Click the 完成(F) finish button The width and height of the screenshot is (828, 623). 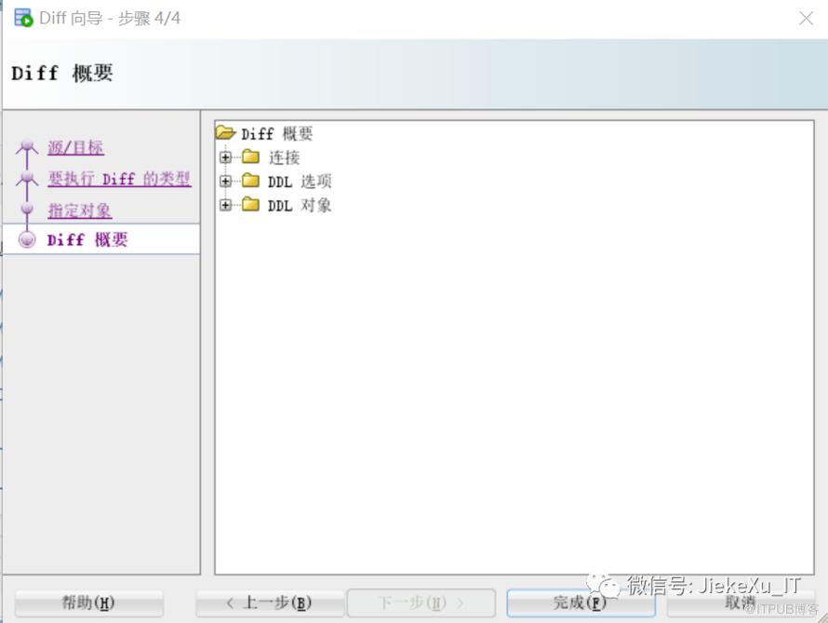coord(581,603)
